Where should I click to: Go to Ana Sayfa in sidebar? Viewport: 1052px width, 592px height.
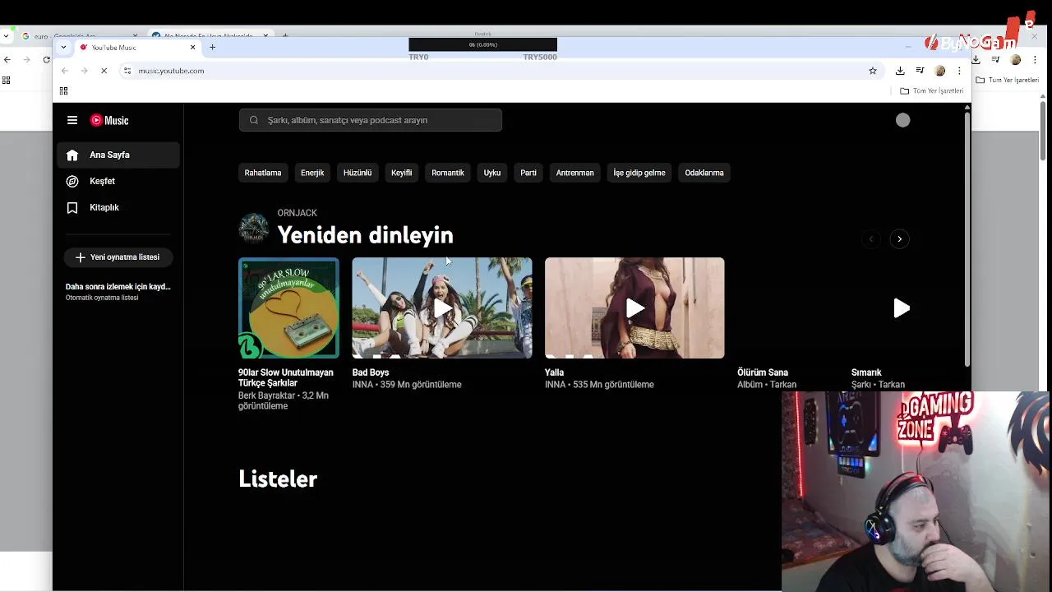(x=118, y=155)
